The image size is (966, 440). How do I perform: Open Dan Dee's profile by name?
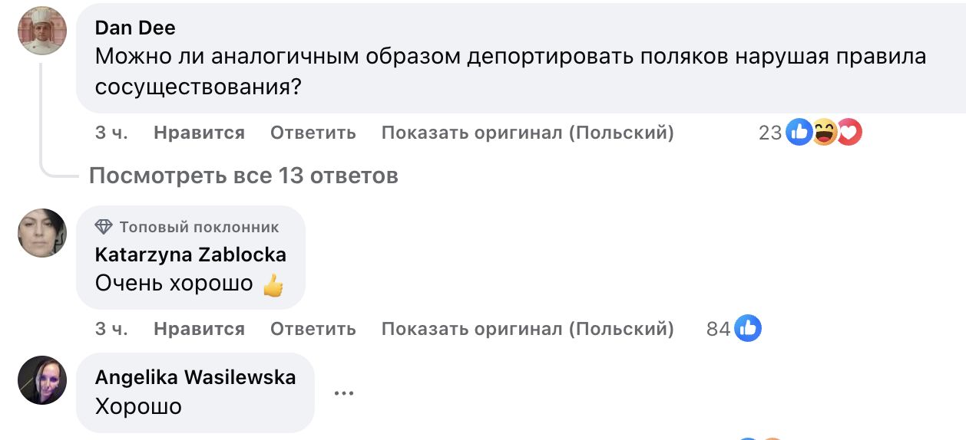click(135, 28)
